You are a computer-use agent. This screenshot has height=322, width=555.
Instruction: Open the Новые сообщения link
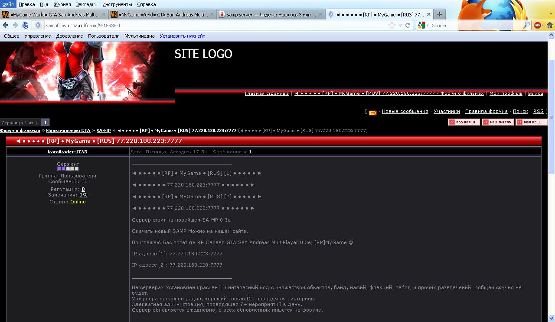(x=405, y=111)
